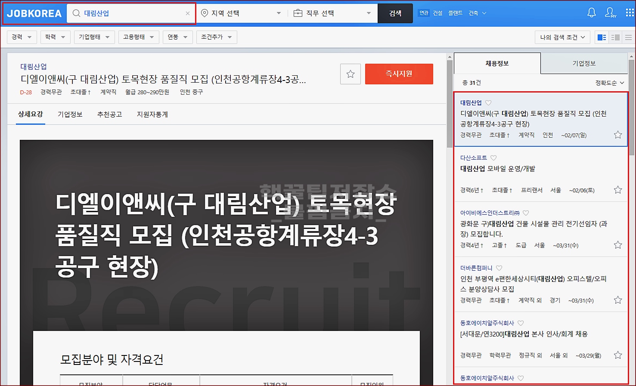Star the 모바일 운영/개발 listing
Screen dimensions: 636x386
click(618, 190)
